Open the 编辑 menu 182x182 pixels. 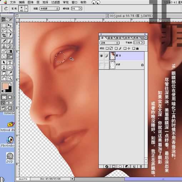pyautogui.click(x=22, y=2)
